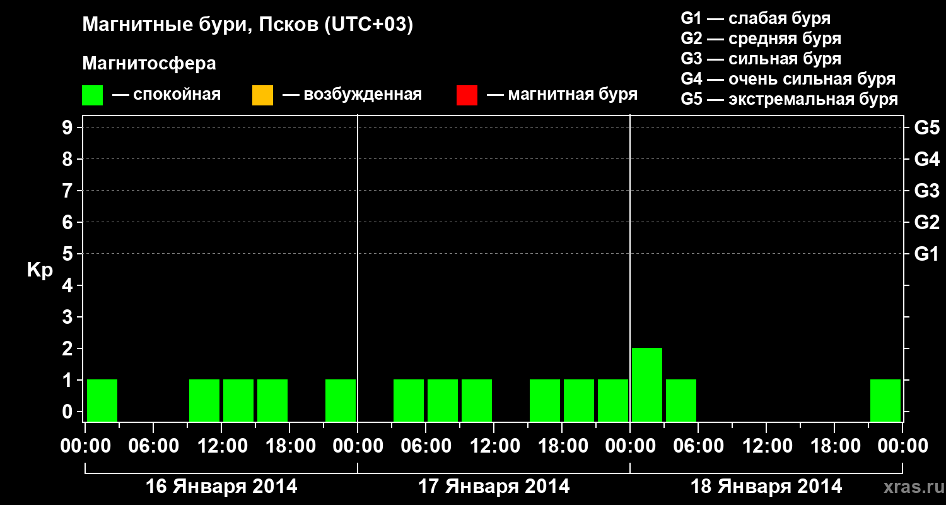Click the right-axis 'G4' label
The width and height of the screenshot is (946, 505).
pyautogui.click(x=926, y=159)
